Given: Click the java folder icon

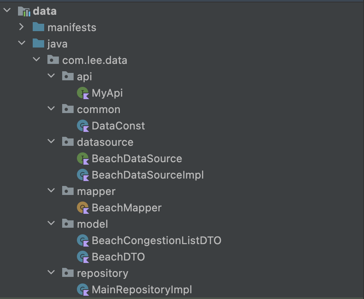Looking at the screenshot, I should coord(38,43).
